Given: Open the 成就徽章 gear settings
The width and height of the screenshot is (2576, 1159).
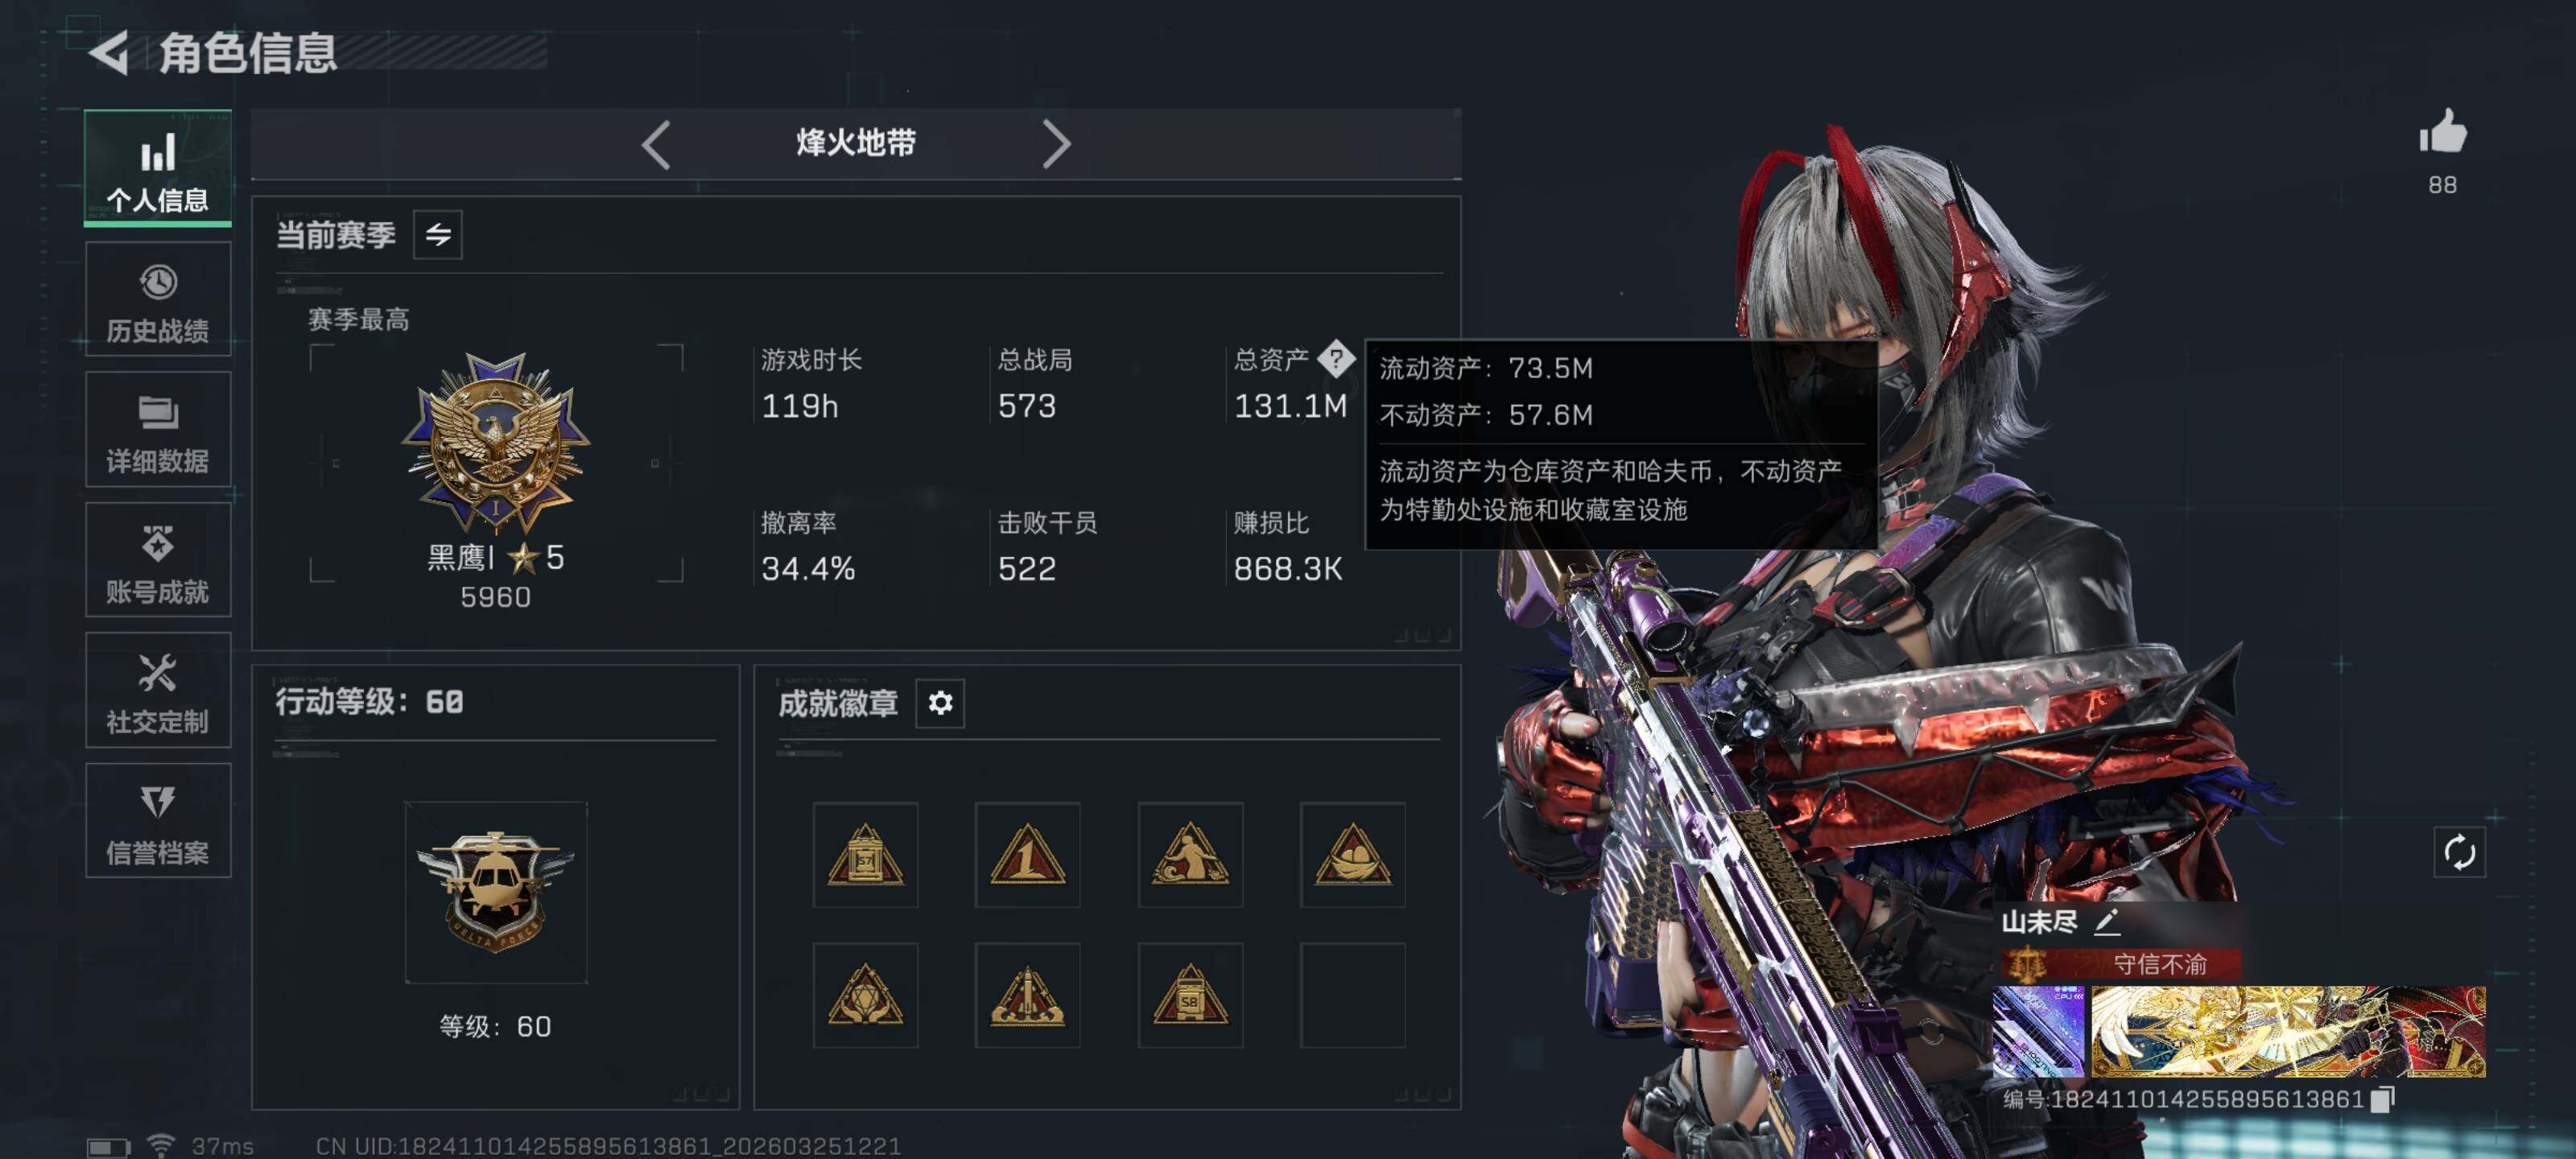Looking at the screenshot, I should click(x=940, y=703).
